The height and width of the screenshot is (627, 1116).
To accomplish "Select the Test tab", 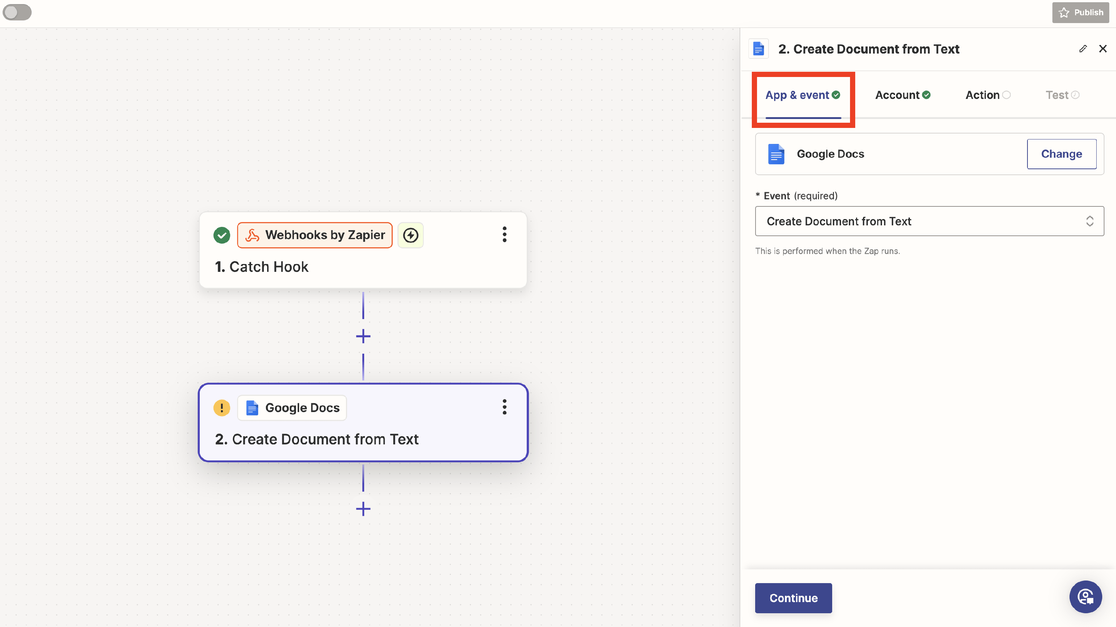I will tap(1062, 95).
